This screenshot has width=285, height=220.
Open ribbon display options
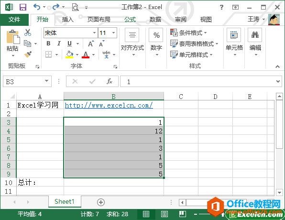coord(235,7)
